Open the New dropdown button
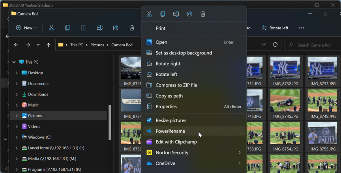The height and width of the screenshot is (173, 341). (26, 28)
